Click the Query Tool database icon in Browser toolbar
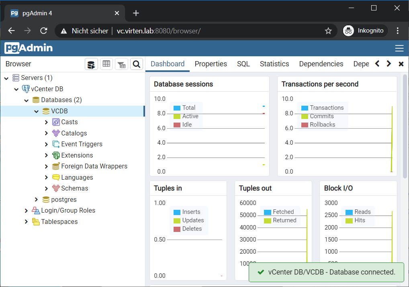 [91, 64]
